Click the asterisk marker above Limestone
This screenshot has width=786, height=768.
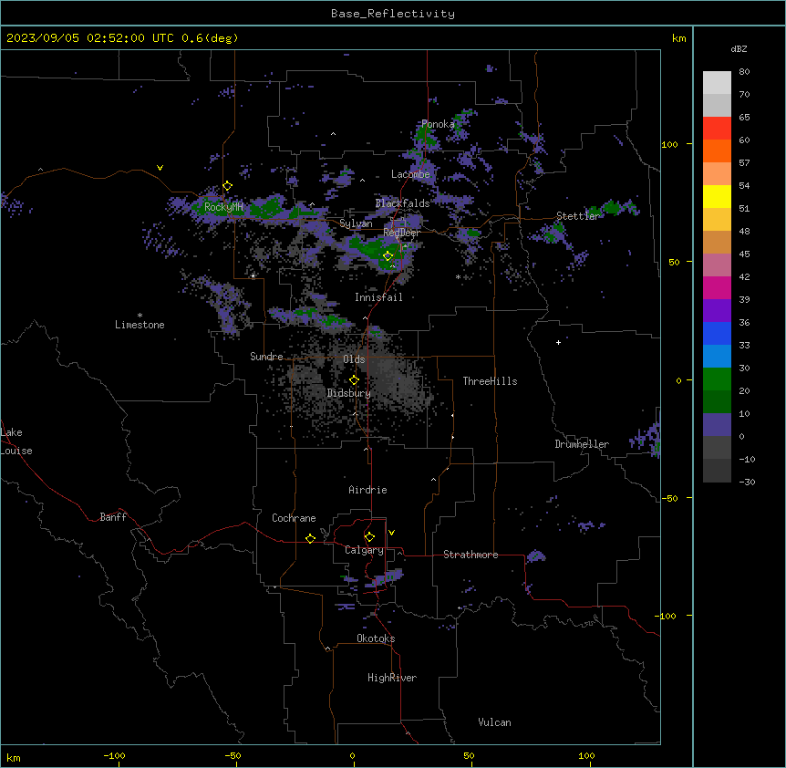140,315
